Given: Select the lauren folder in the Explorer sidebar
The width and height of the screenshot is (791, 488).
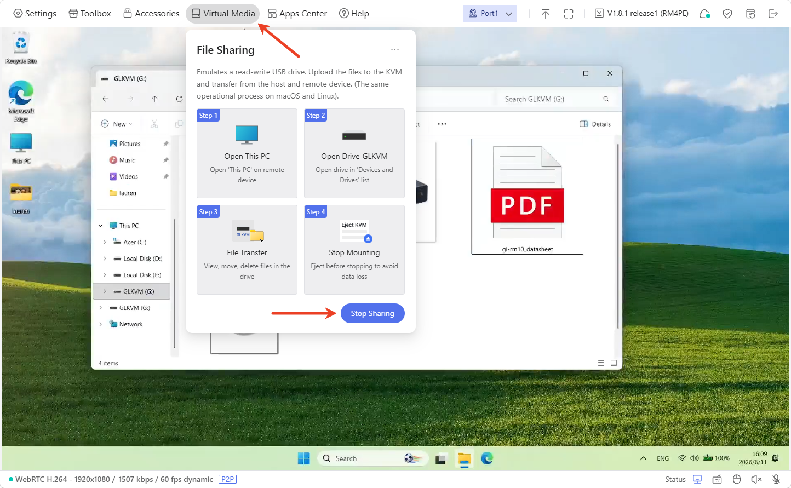Looking at the screenshot, I should click(x=128, y=193).
